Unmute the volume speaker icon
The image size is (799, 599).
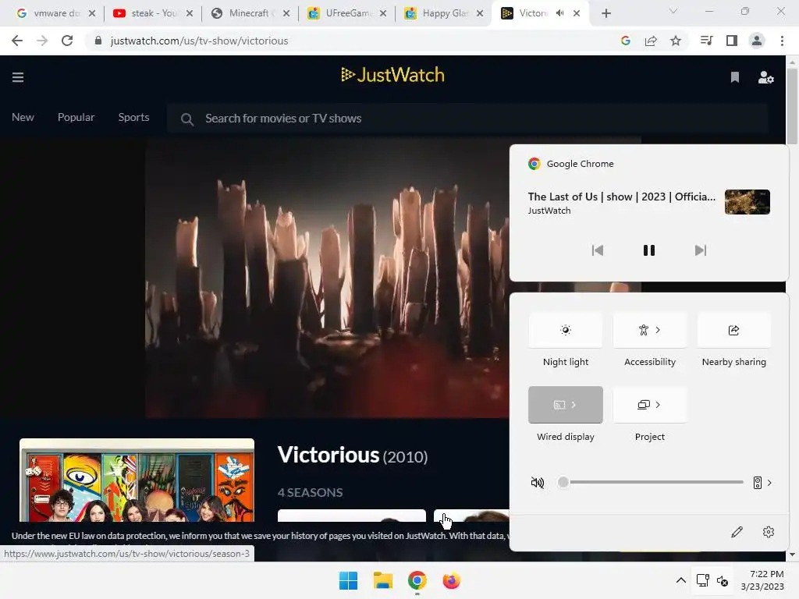(538, 482)
